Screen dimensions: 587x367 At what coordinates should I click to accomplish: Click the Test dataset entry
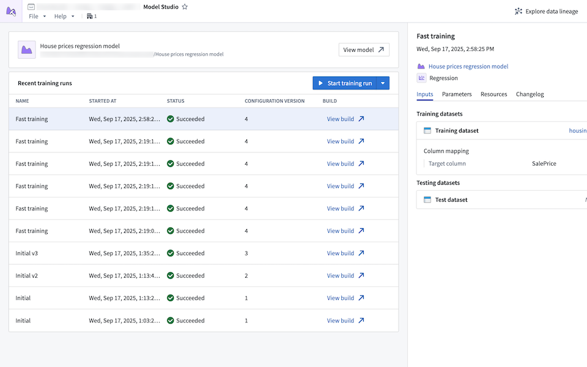501,199
